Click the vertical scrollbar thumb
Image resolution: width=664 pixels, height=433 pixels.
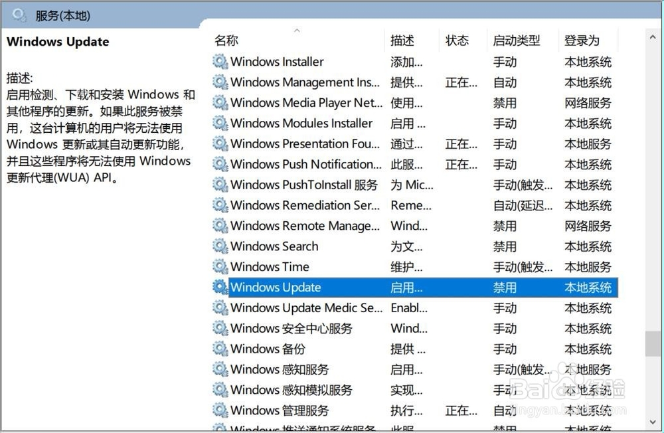(x=653, y=345)
